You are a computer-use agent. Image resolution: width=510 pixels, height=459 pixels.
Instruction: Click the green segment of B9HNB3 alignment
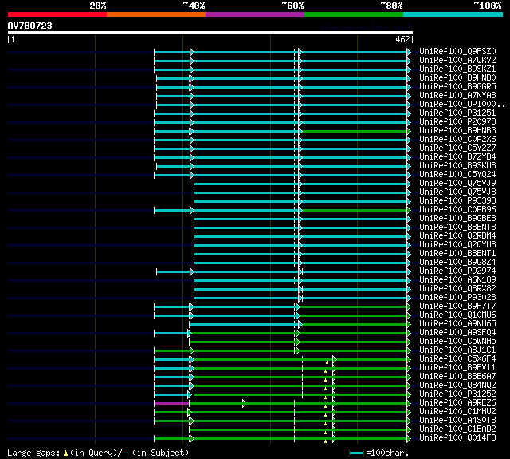[355, 131]
